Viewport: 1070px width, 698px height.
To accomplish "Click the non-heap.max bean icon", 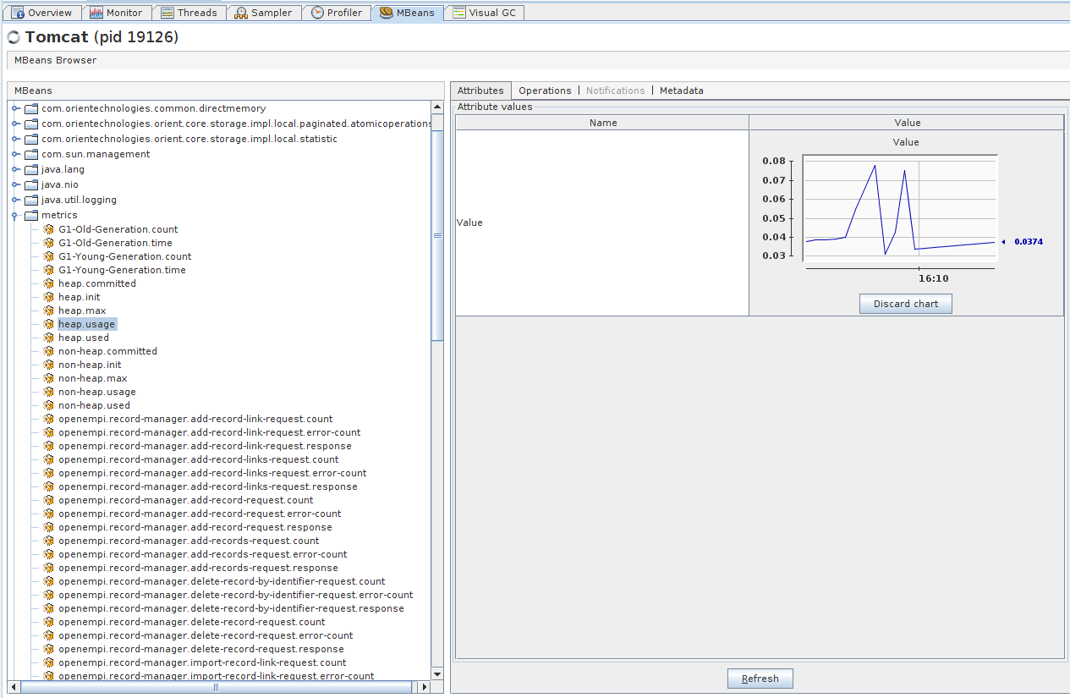I will (x=49, y=378).
